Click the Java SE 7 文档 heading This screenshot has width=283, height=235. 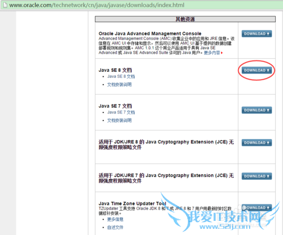click(x=115, y=106)
